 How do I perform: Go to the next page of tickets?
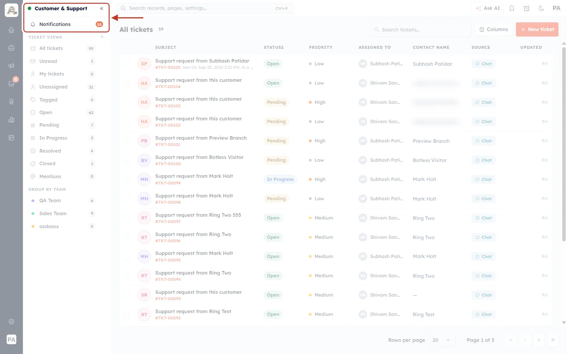pos(539,340)
